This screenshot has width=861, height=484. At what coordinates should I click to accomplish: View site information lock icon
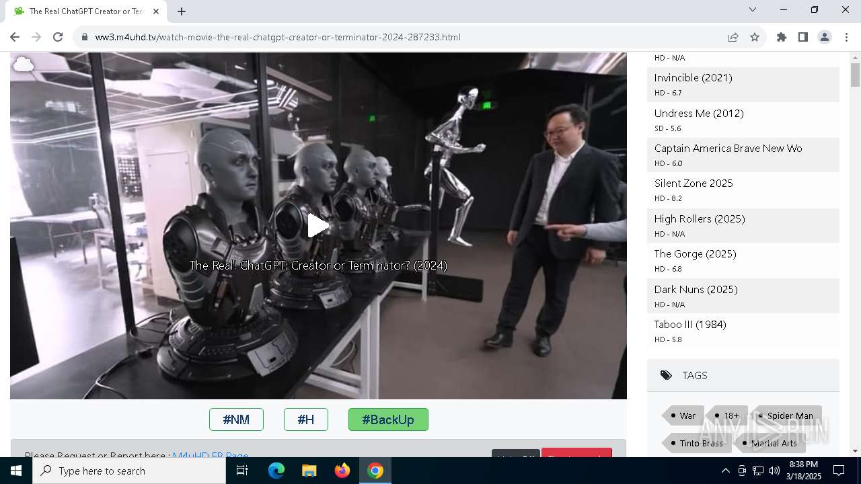[85, 37]
